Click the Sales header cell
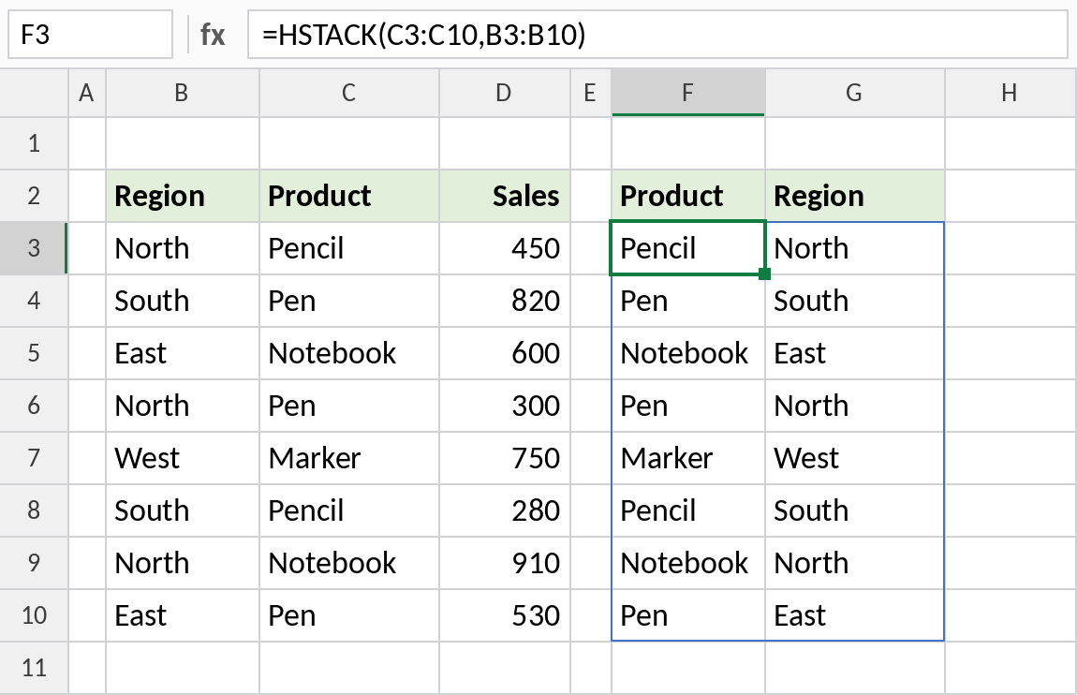Image resolution: width=1077 pixels, height=695 pixels. point(504,196)
